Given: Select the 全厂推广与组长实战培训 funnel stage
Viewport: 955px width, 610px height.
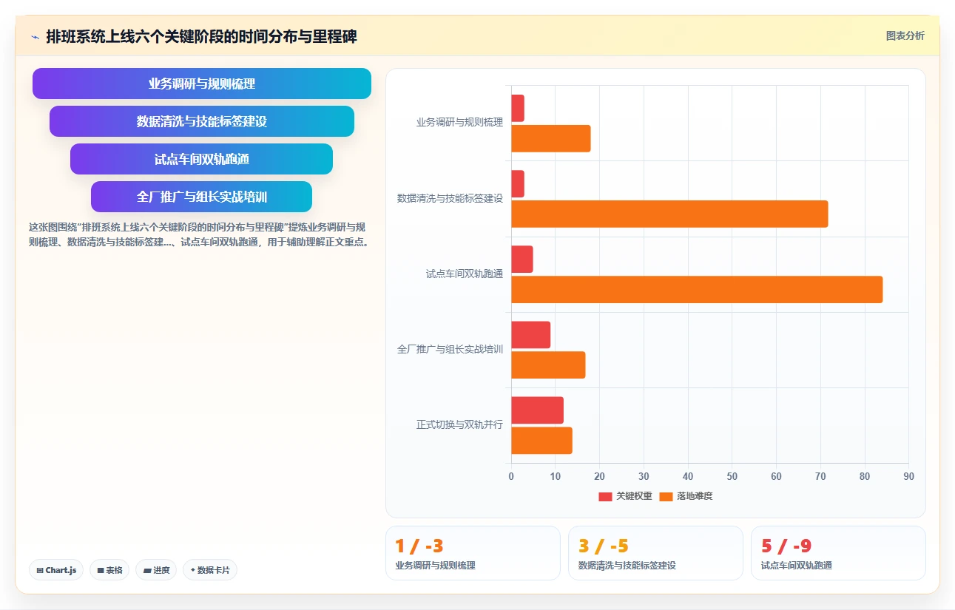Looking at the screenshot, I should tap(202, 197).
